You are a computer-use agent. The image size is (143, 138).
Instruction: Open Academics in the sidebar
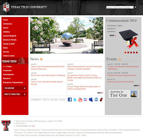[7, 70]
